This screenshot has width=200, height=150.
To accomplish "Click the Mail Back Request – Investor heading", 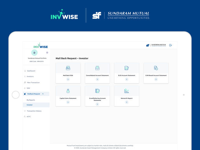I will pyautogui.click(x=72, y=58).
